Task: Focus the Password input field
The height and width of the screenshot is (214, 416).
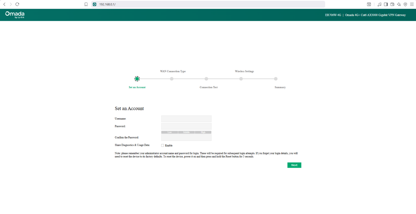Action: [x=186, y=127]
